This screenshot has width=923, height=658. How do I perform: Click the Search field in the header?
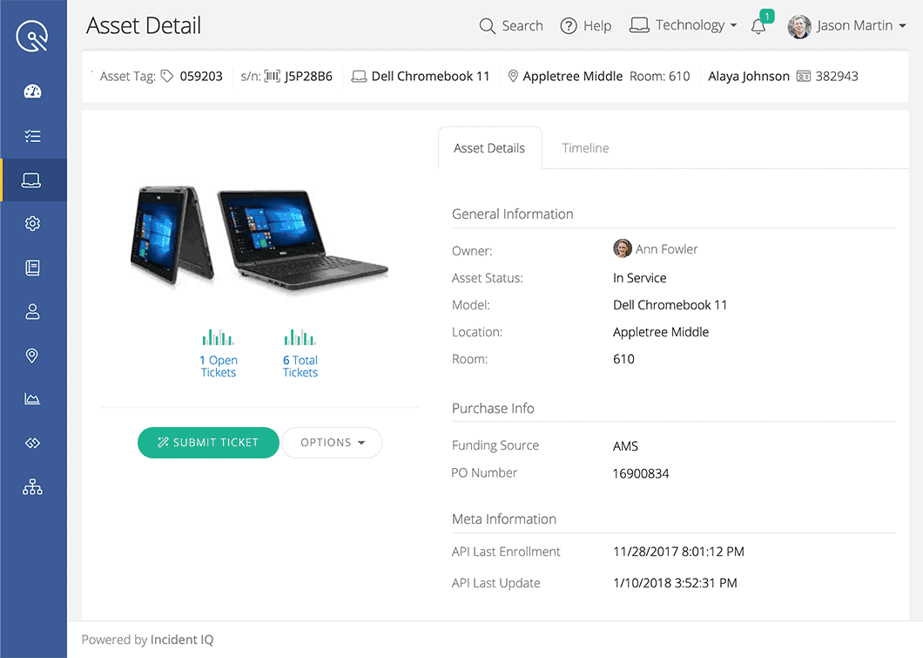coord(510,25)
